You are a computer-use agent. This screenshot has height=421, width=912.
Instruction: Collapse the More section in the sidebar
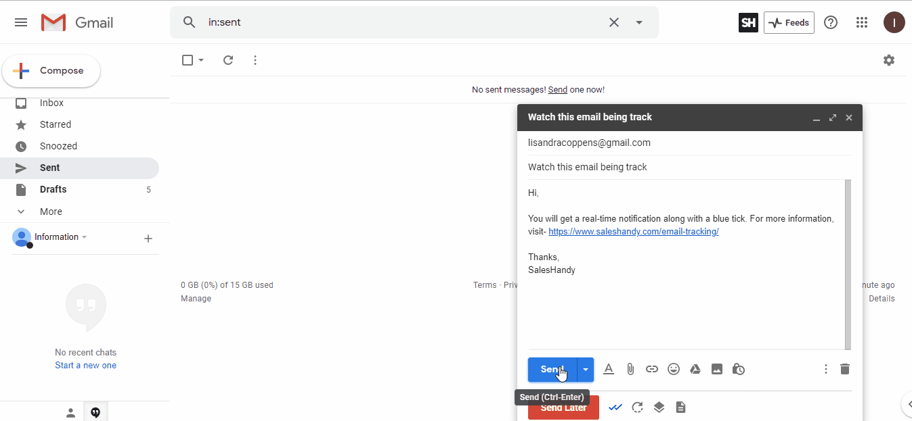point(21,212)
